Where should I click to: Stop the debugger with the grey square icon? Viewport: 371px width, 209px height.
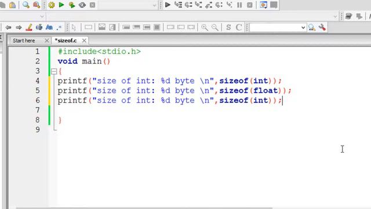(250, 5)
